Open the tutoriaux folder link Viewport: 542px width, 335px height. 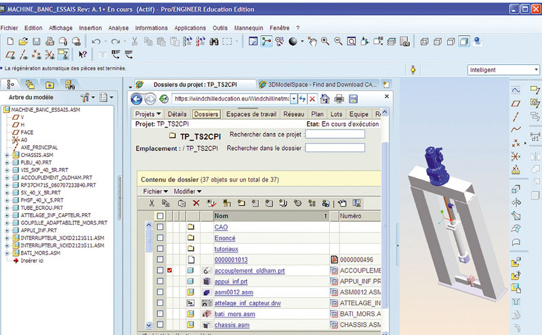click(x=226, y=248)
